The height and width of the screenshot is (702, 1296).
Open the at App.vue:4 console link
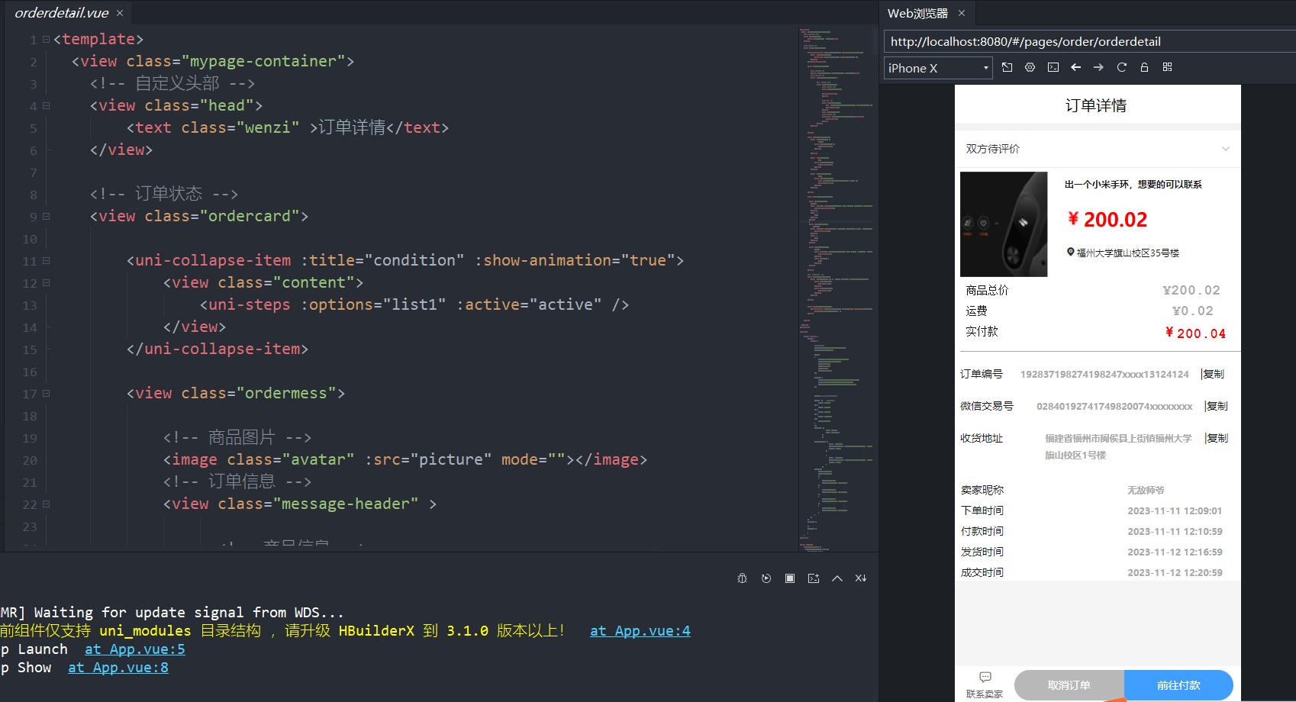640,631
